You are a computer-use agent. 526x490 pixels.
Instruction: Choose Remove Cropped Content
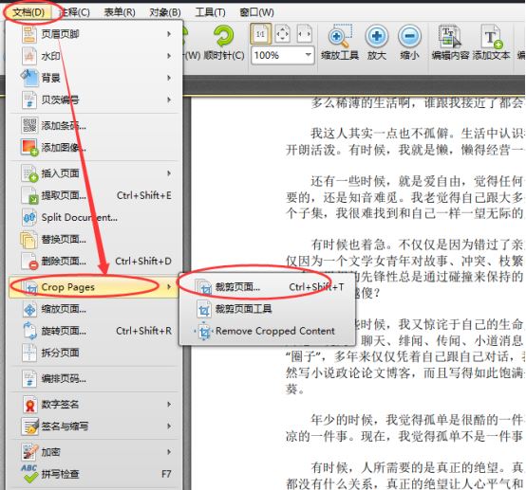pos(268,331)
